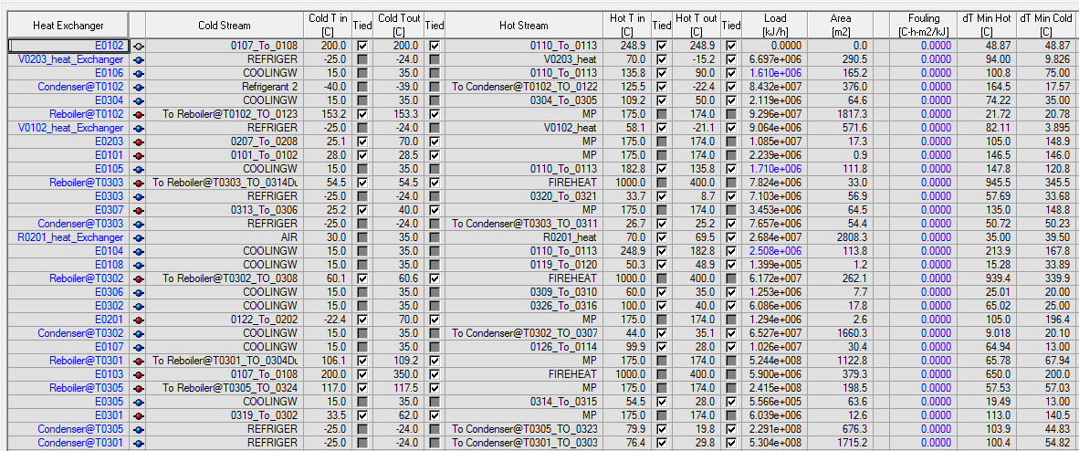Toggle Hot T in Tied checkbox for V0203_heat_Exchanger
Viewport: 1079px width, 451px height.
point(661,60)
